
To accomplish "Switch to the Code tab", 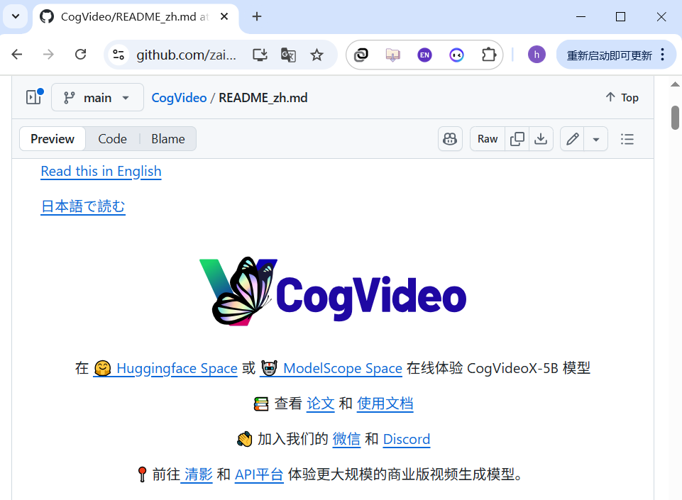I will coord(112,138).
